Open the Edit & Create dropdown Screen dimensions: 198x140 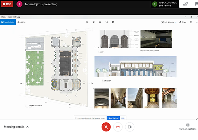pos(169,22)
